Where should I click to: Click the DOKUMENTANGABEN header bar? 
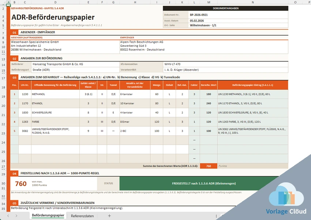225,8
